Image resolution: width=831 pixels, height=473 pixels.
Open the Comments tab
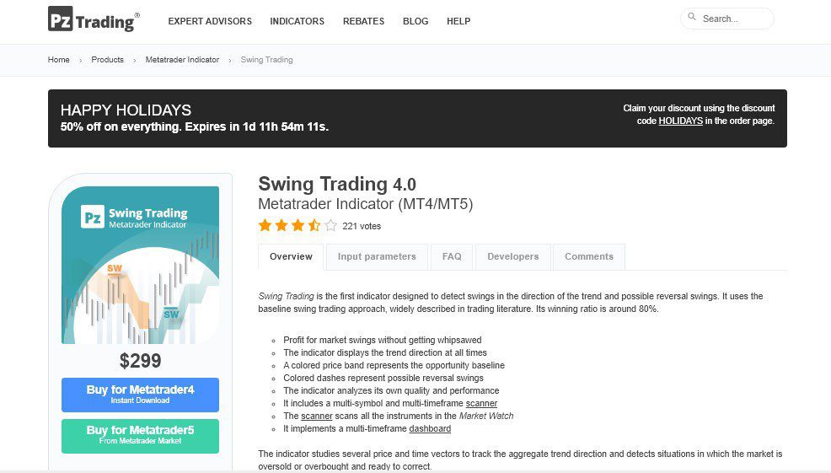[x=589, y=256]
